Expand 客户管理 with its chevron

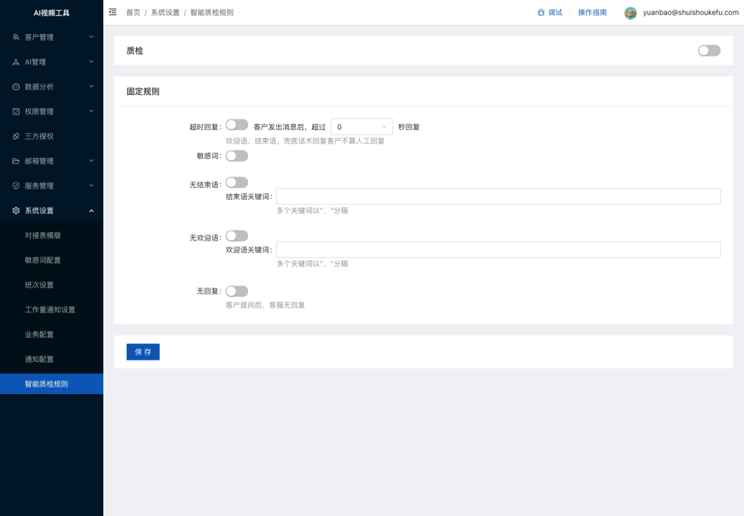pos(92,37)
